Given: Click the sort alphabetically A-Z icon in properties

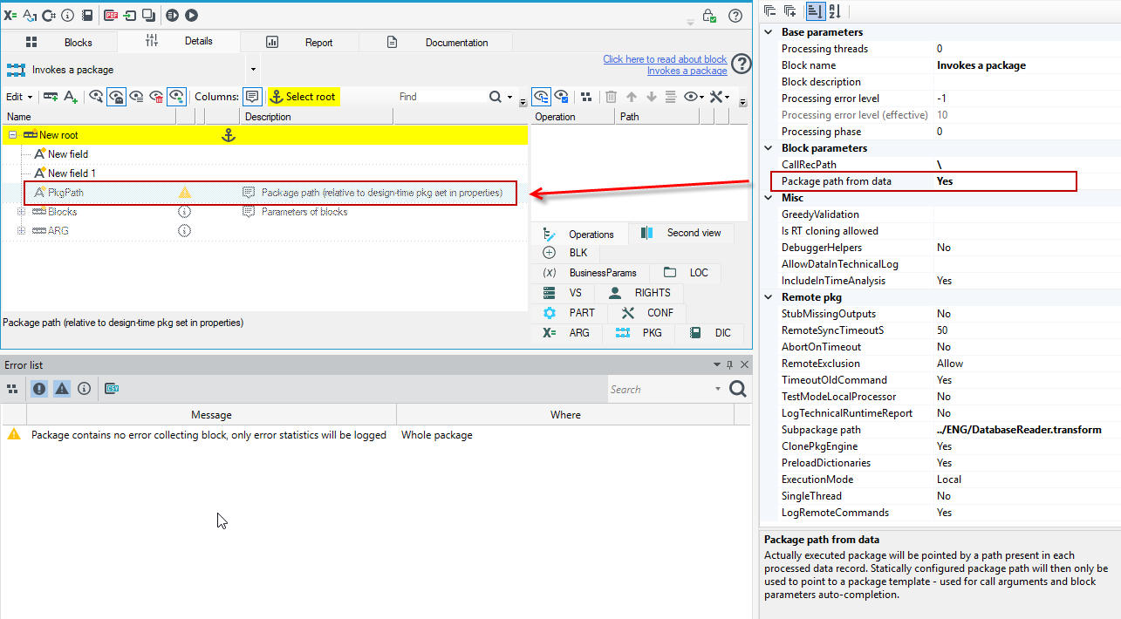Looking at the screenshot, I should pos(835,10).
